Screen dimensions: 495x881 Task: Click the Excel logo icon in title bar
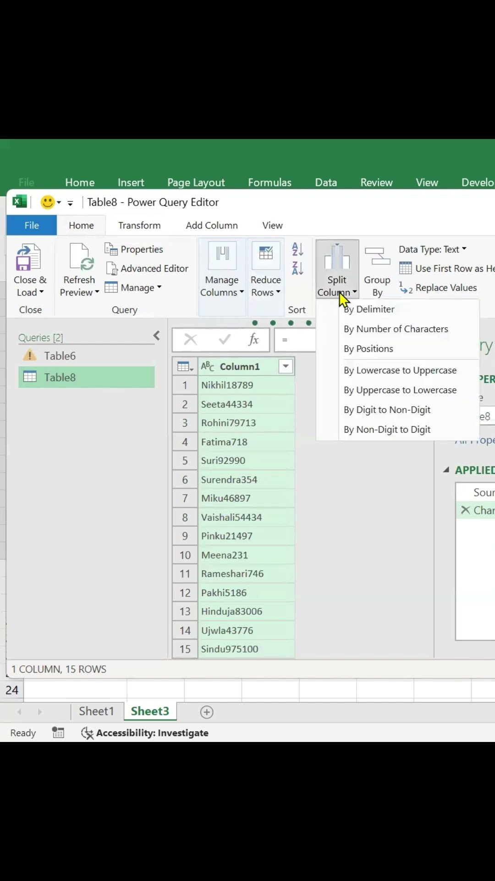[19, 202]
